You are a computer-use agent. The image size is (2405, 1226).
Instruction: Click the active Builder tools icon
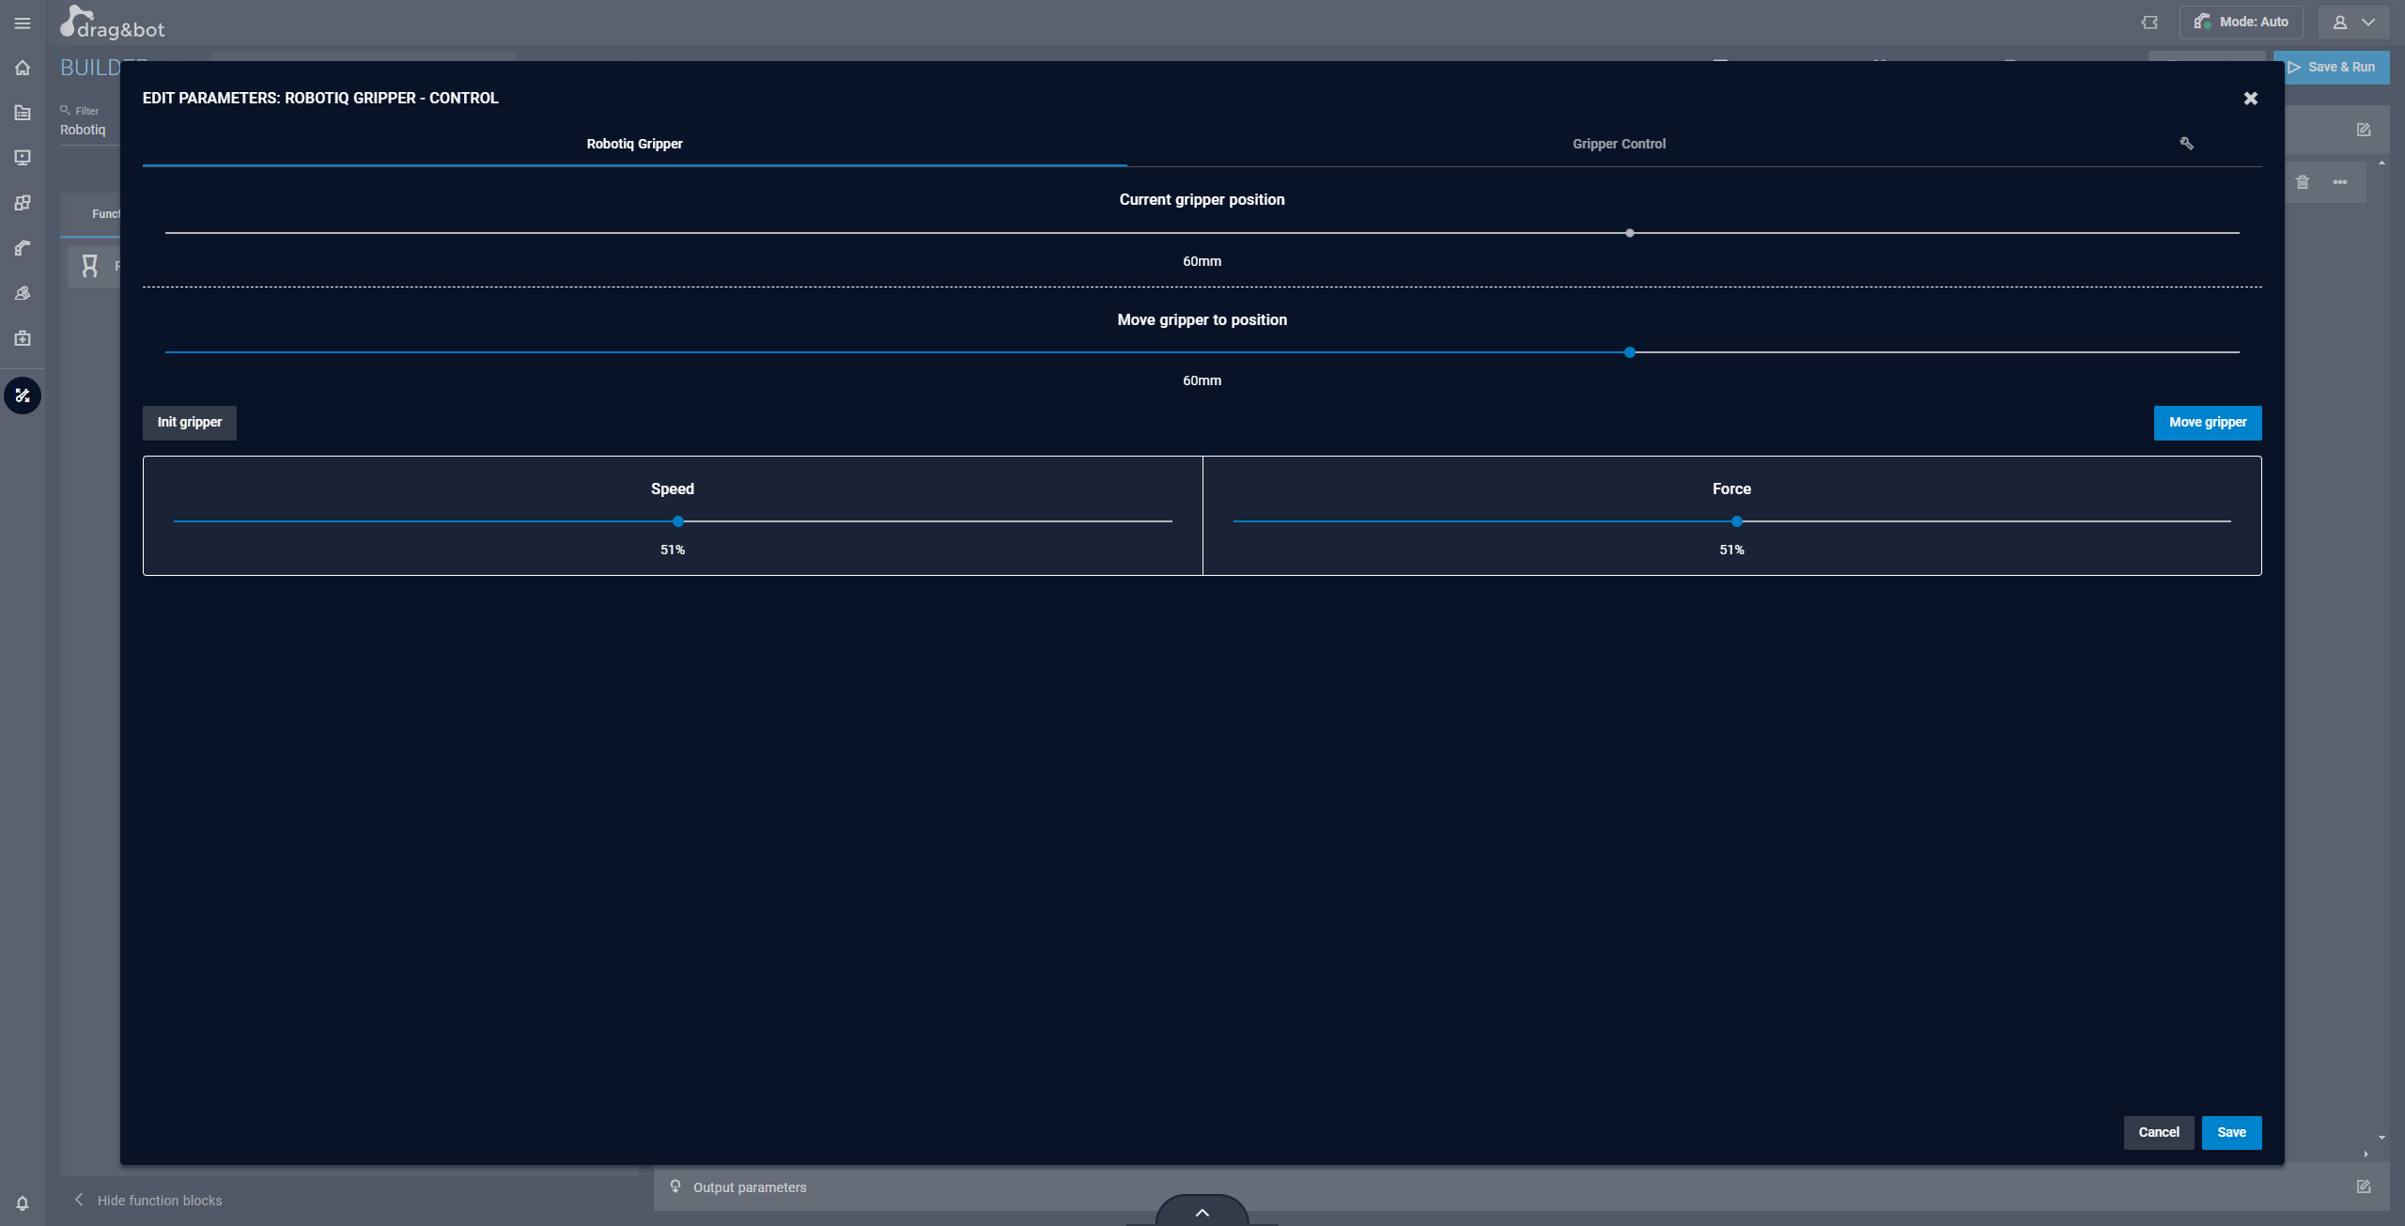(x=23, y=396)
